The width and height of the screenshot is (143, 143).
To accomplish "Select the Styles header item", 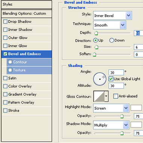I will 27,5.
